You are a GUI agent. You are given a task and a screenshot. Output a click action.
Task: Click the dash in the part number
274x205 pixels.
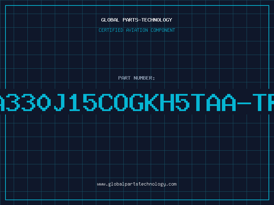pos(244,103)
